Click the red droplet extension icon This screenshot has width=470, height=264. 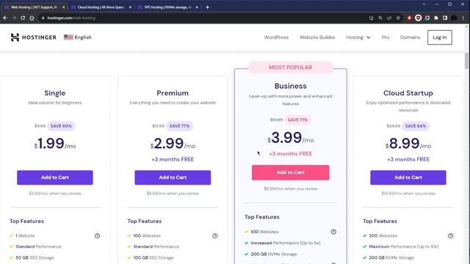[409, 18]
